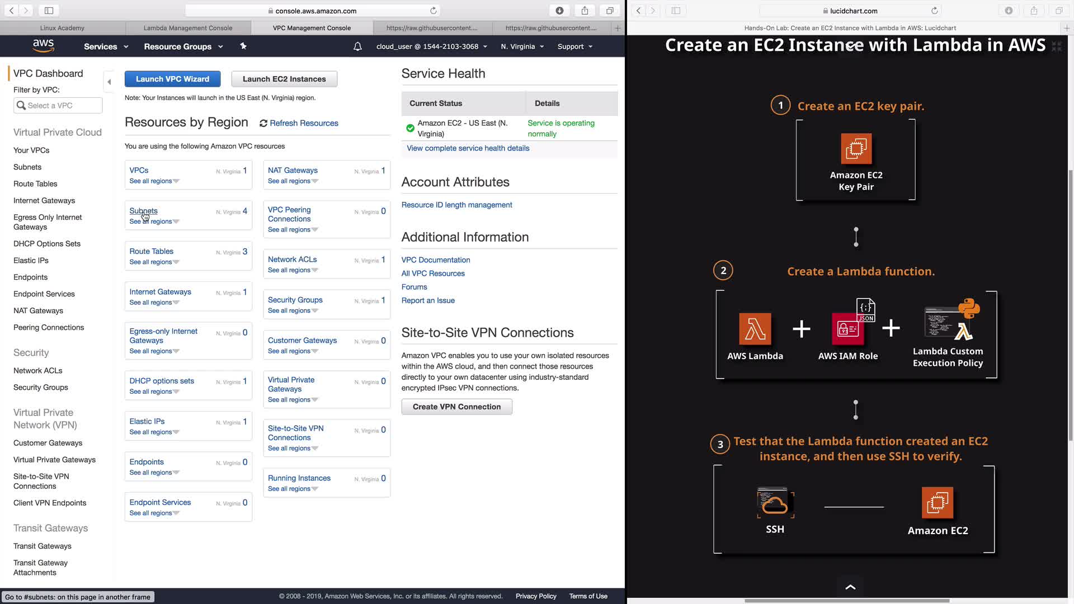Open the N. Virginia region dropdown
The height and width of the screenshot is (604, 1074).
click(522, 46)
